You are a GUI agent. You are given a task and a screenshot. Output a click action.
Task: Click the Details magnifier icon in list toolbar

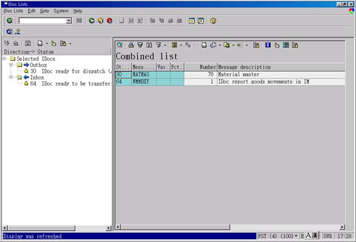coord(120,45)
